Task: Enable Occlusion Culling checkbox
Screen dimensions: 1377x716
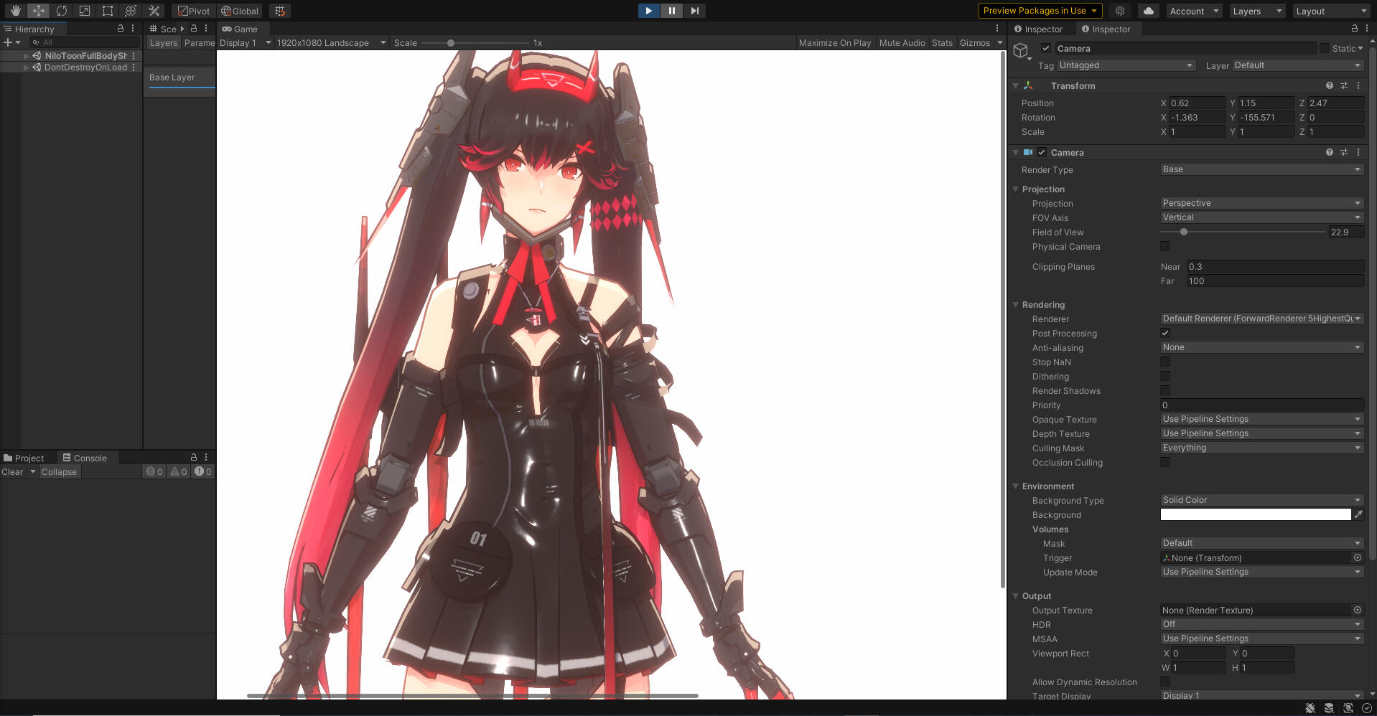Action: click(x=1165, y=462)
